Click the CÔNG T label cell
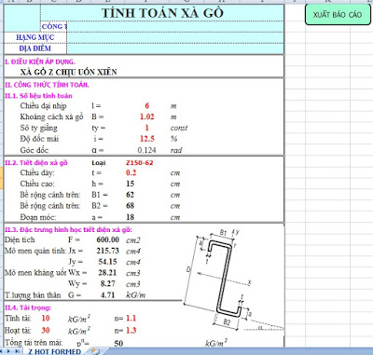The height and width of the screenshot is (355, 373). coord(54,26)
